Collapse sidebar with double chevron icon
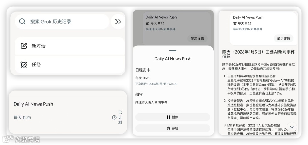The height and width of the screenshot is (145, 308). click(x=118, y=22)
